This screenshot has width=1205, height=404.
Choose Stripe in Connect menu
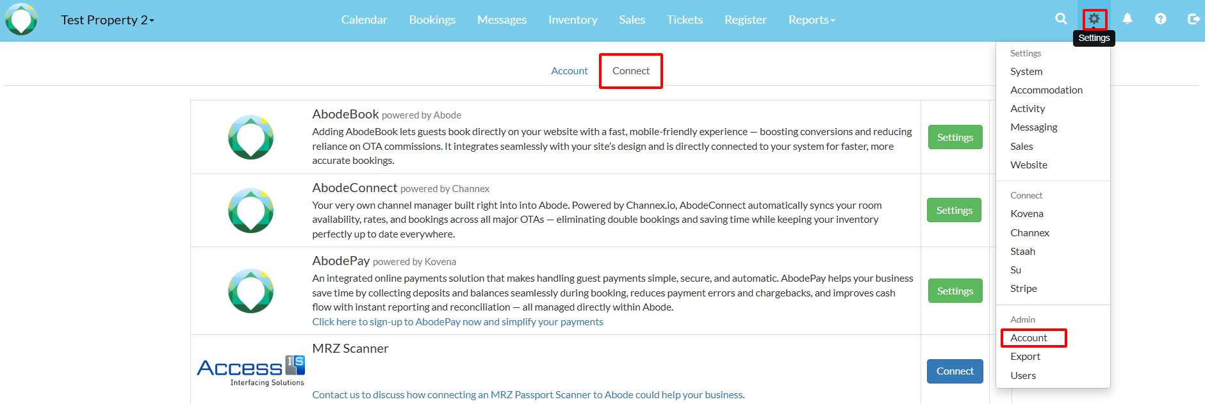pos(1023,289)
